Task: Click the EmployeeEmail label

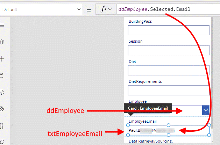Action: (143, 121)
